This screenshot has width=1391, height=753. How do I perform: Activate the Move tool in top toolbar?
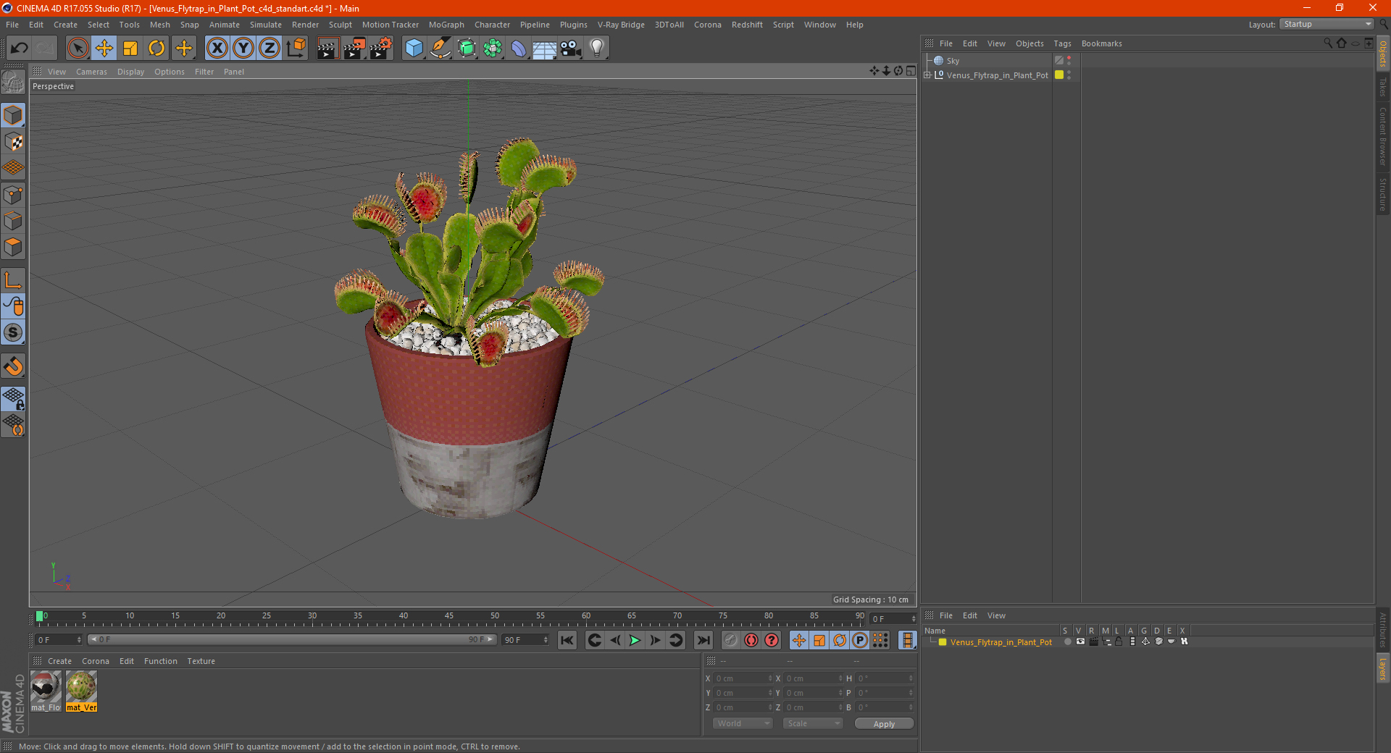click(x=104, y=49)
